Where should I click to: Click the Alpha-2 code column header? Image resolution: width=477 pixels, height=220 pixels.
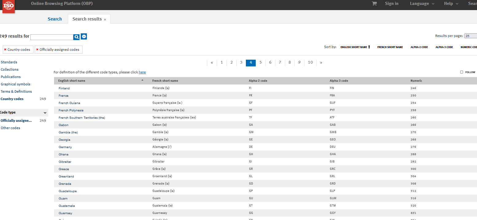click(x=258, y=81)
